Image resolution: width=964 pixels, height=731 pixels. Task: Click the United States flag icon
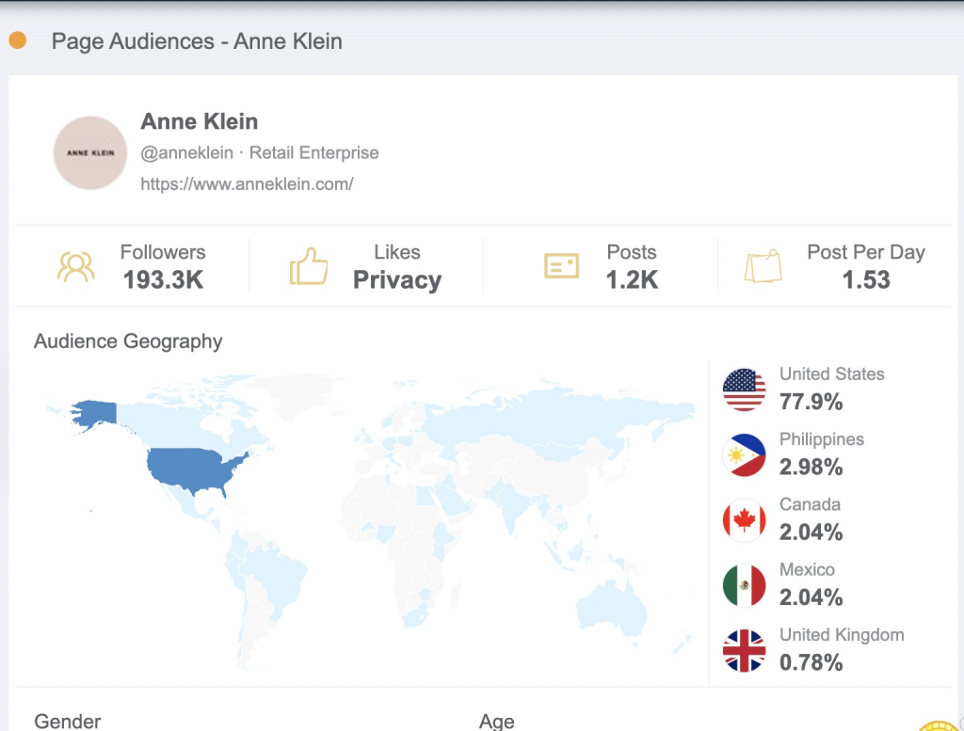click(744, 389)
